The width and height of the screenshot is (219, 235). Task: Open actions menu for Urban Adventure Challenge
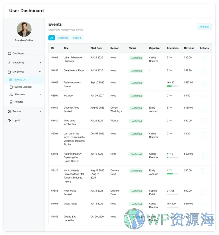point(203,59)
